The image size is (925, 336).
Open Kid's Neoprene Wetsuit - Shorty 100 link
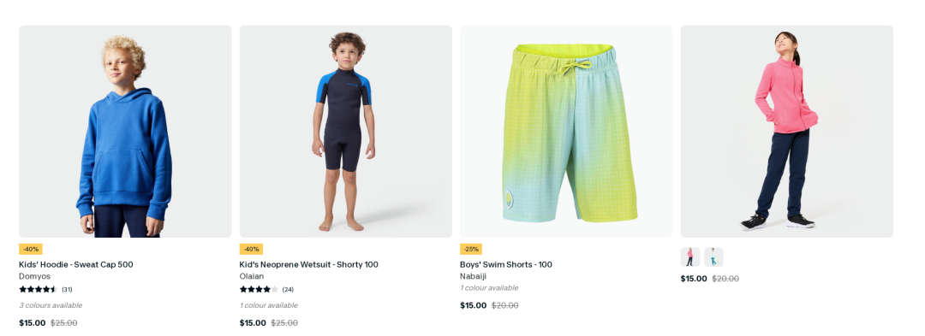pos(308,265)
